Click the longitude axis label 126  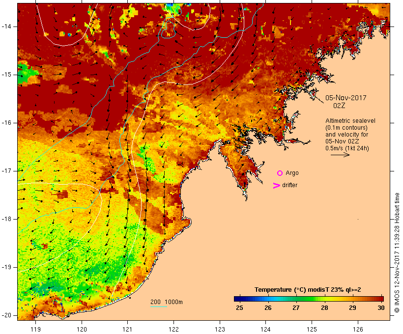358,330
